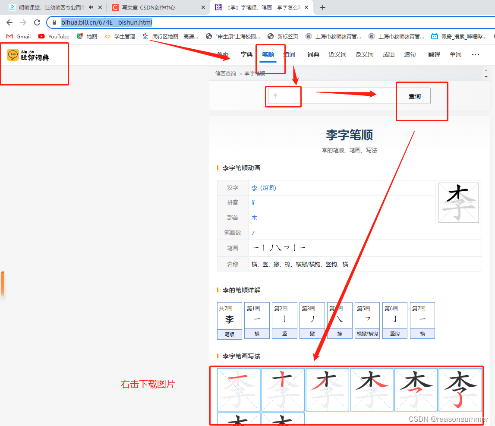Image resolution: width=495 pixels, height=426 pixels.
Task: Select the 第5画 横撇/横钩 stroke card
Action: pyautogui.click(x=367, y=321)
